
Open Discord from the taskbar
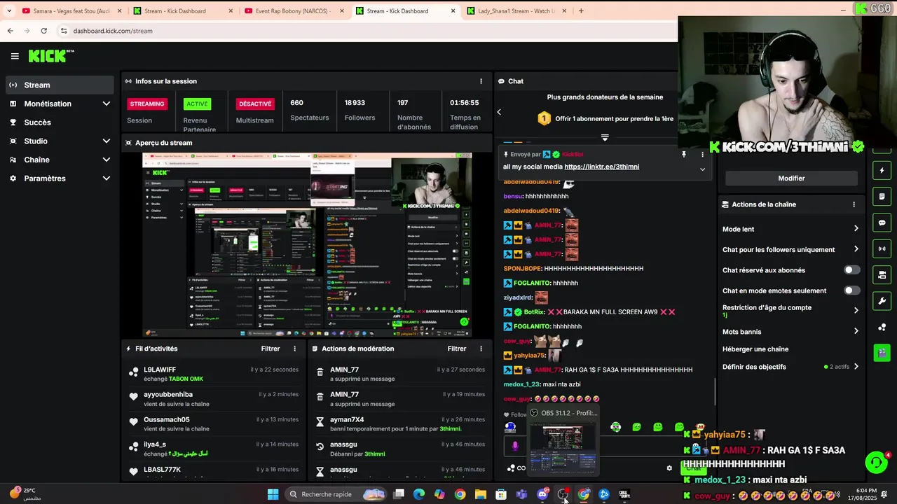(542, 494)
